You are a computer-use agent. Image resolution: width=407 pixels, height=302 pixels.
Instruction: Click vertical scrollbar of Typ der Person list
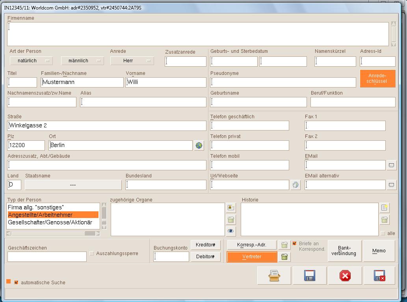(104, 216)
